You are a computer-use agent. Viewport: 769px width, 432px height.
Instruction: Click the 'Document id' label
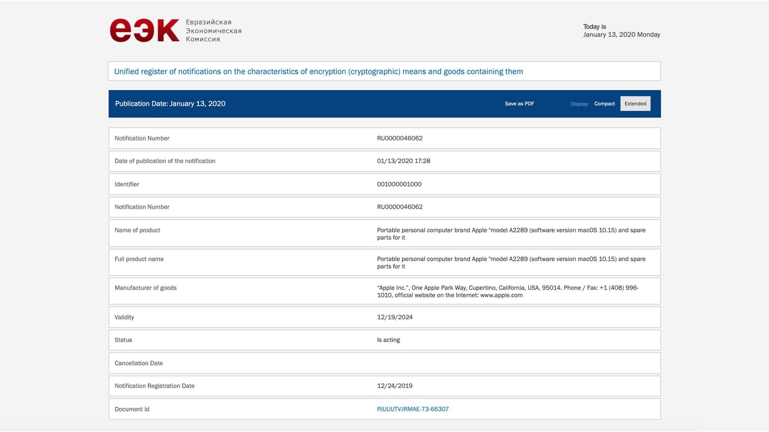[x=132, y=409]
